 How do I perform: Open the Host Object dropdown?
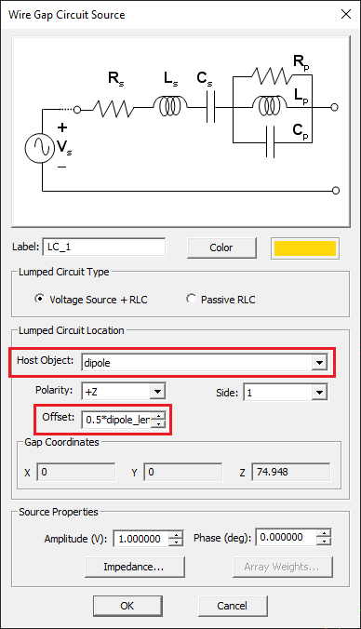point(319,363)
